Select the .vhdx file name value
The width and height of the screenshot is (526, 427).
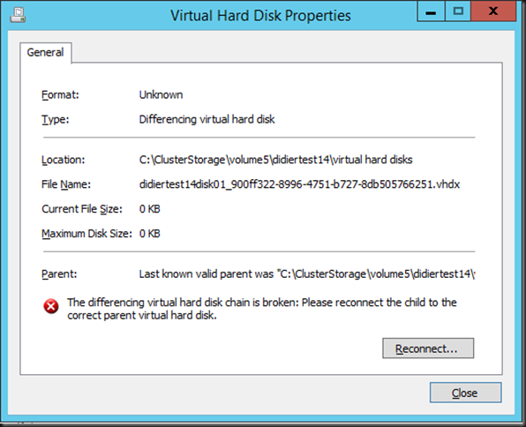299,184
